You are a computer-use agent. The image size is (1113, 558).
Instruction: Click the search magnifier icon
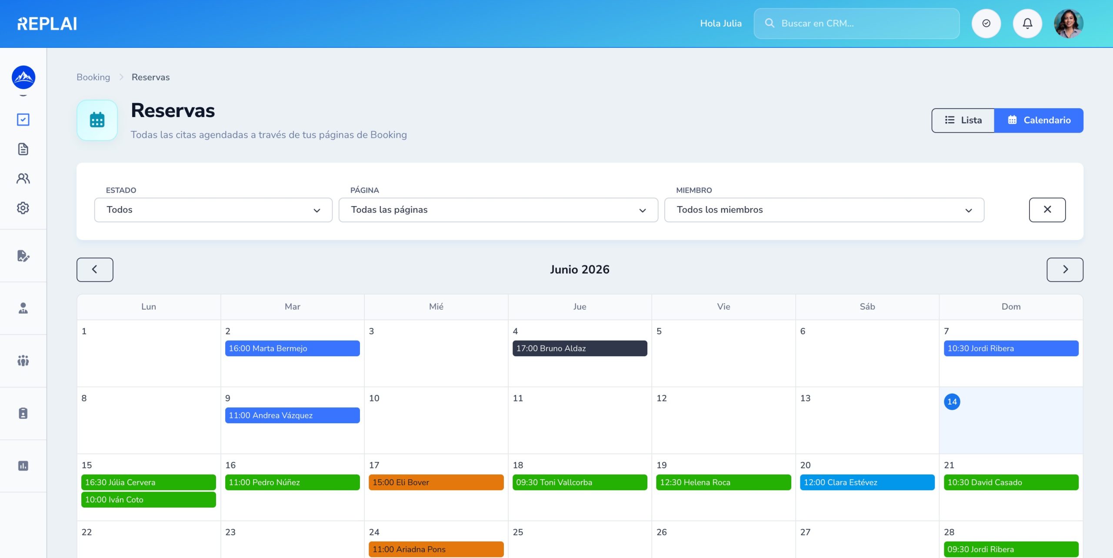(770, 23)
